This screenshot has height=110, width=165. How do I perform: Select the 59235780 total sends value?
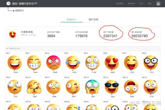pyautogui.click(x=140, y=36)
